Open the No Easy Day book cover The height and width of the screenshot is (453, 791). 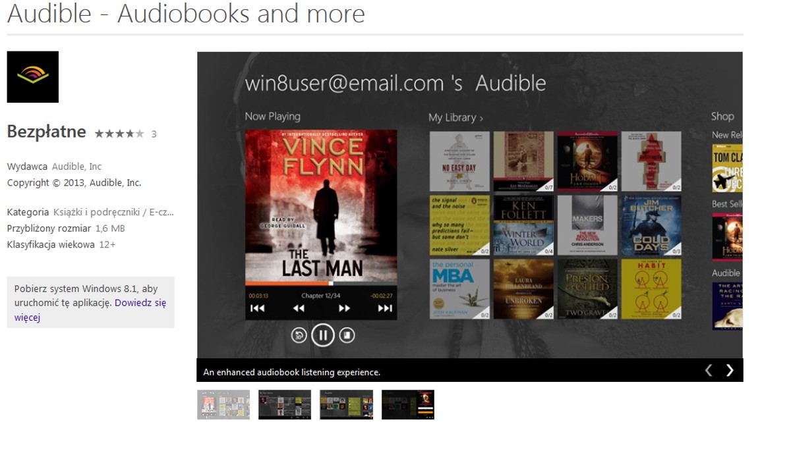point(459,161)
